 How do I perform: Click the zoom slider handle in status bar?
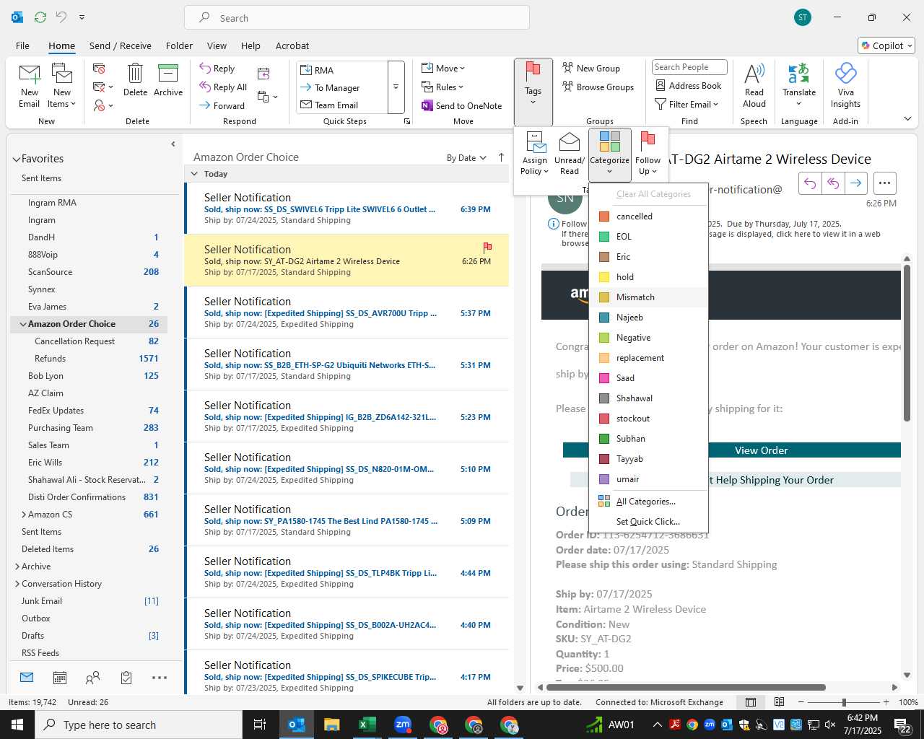(844, 702)
